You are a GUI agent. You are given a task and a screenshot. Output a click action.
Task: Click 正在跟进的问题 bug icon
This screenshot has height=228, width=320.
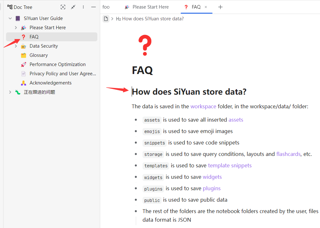18,92
